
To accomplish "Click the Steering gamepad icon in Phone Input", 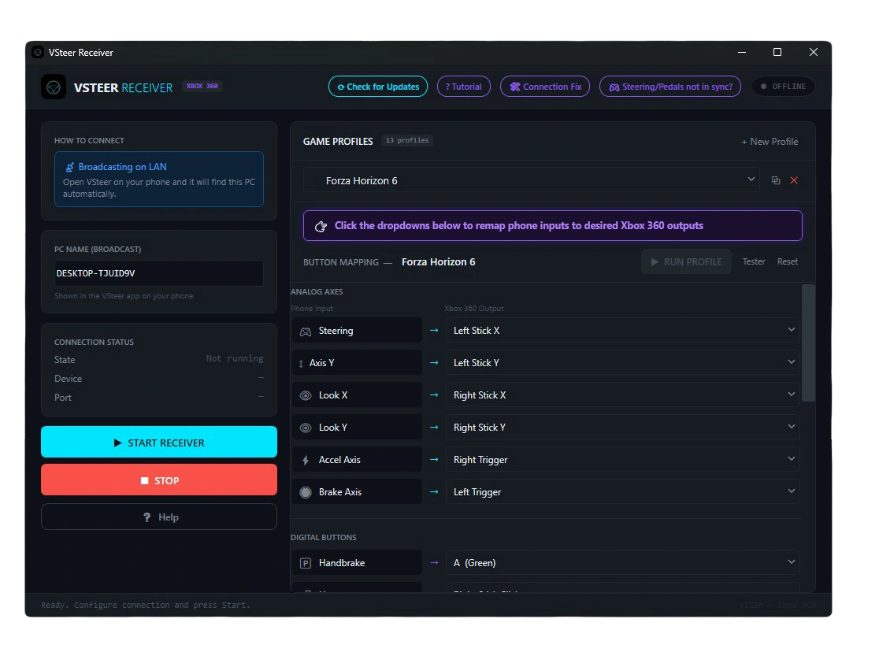I will pyautogui.click(x=306, y=332).
